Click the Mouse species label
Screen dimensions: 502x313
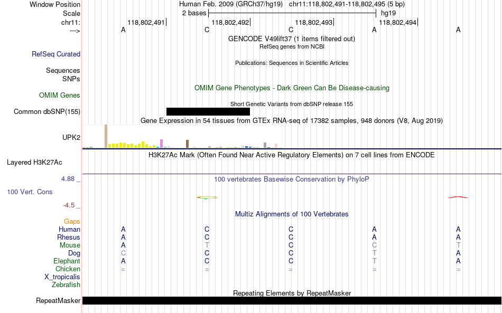pos(70,245)
